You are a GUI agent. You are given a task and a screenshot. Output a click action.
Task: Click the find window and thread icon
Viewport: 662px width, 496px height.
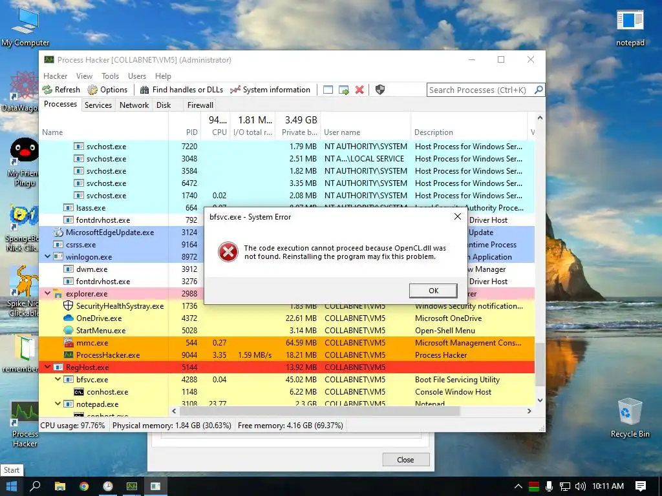344,89
